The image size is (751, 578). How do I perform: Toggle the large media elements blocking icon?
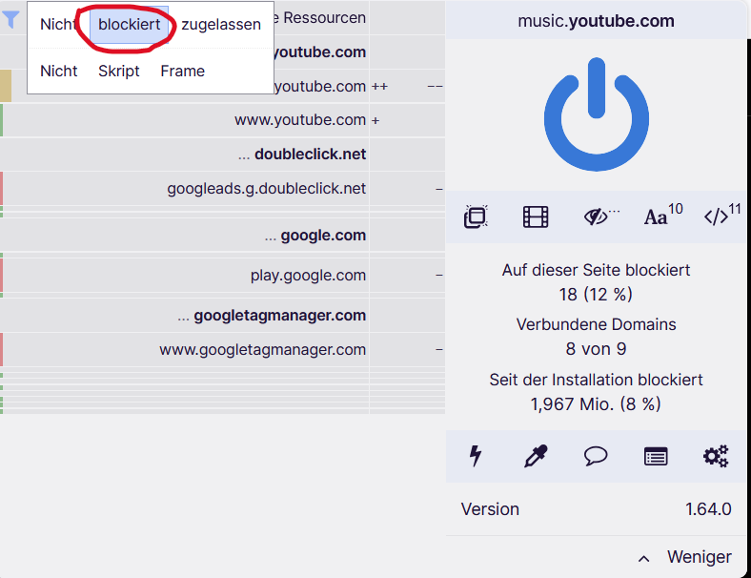tap(536, 217)
